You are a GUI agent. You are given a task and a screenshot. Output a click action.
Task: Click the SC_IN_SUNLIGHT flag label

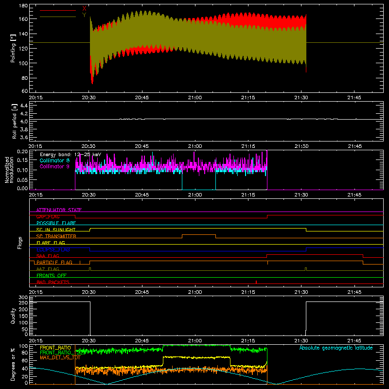pyautogui.click(x=56, y=230)
